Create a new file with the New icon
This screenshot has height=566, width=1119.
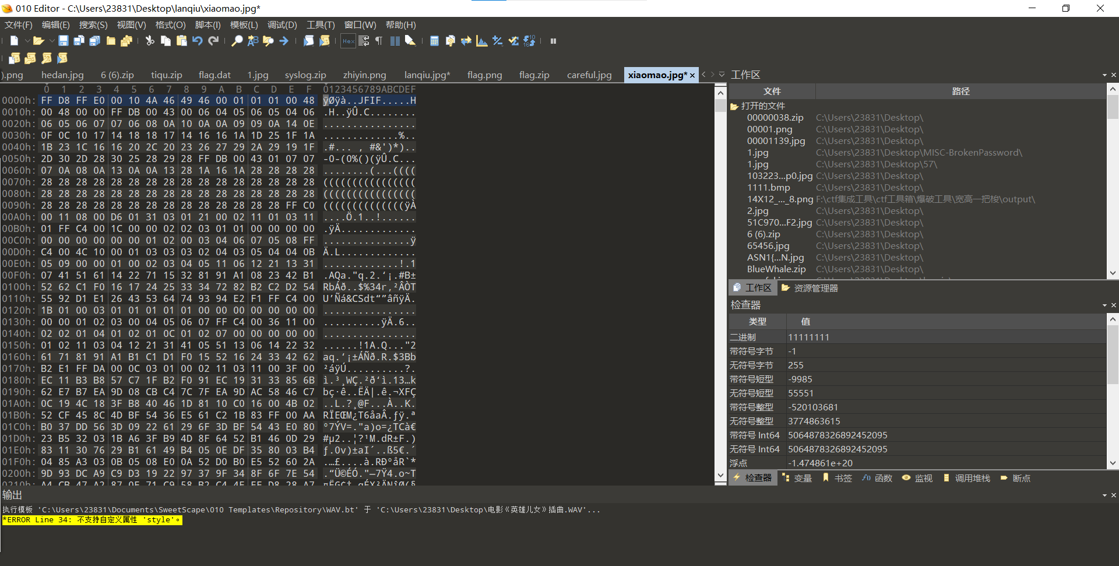[14, 41]
